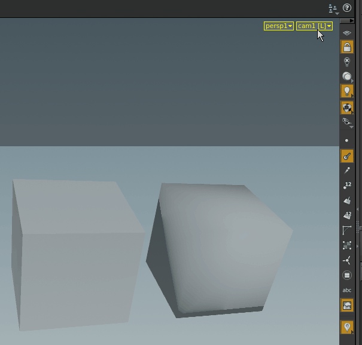Toggle primitive hulls display icon

pos(347,230)
